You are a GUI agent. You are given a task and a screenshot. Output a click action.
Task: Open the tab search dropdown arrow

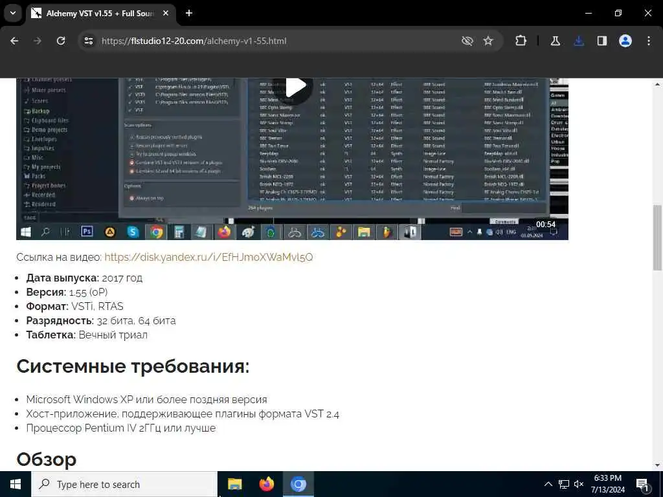(x=13, y=13)
